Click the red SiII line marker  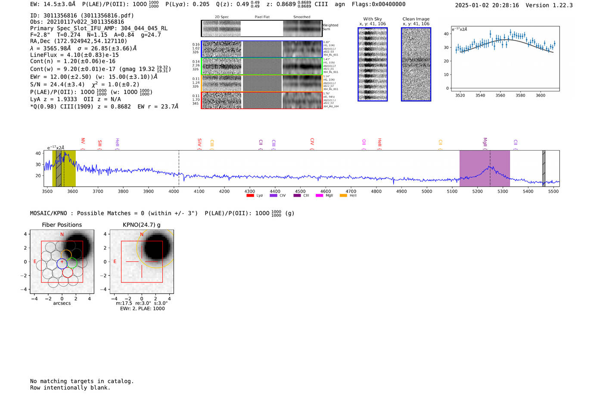pyautogui.click(x=99, y=145)
